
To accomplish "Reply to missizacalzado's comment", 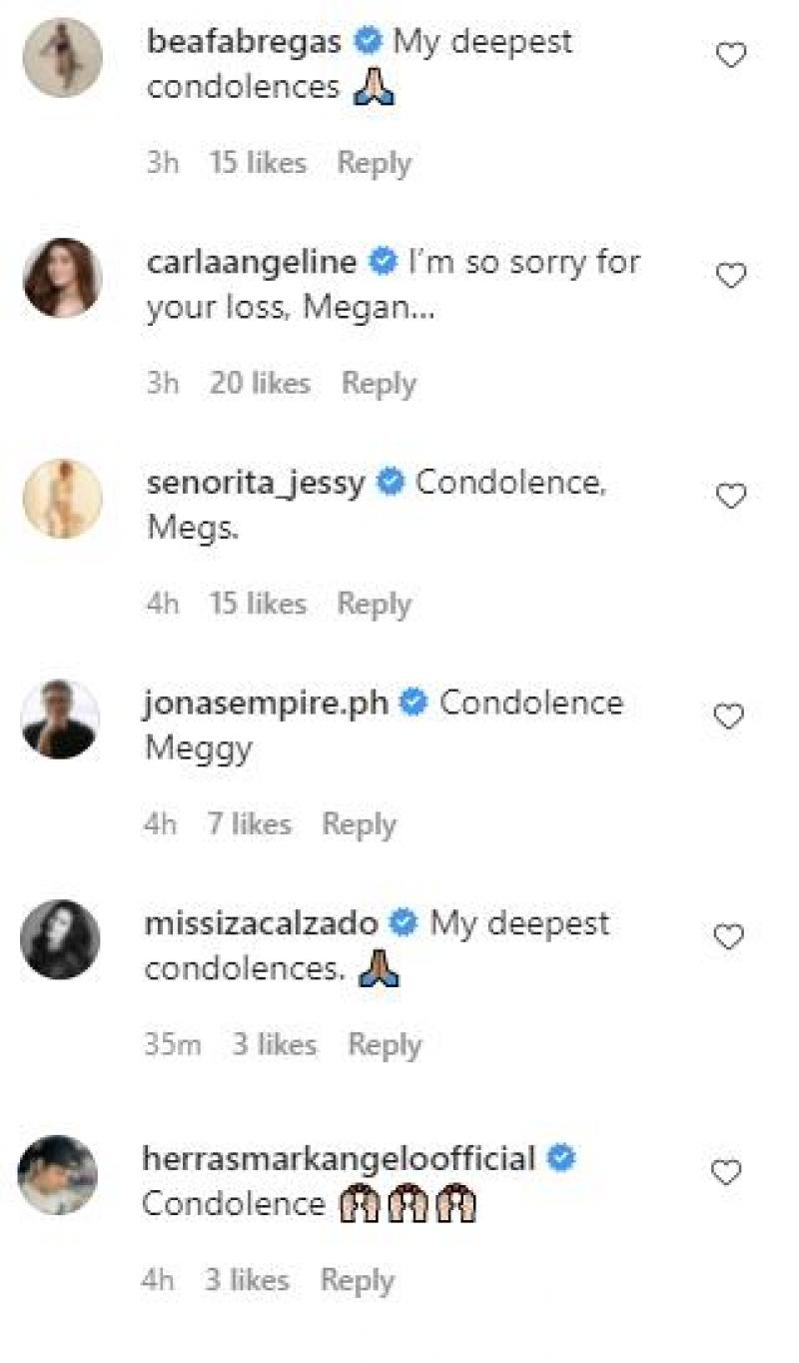I will 385,1045.
